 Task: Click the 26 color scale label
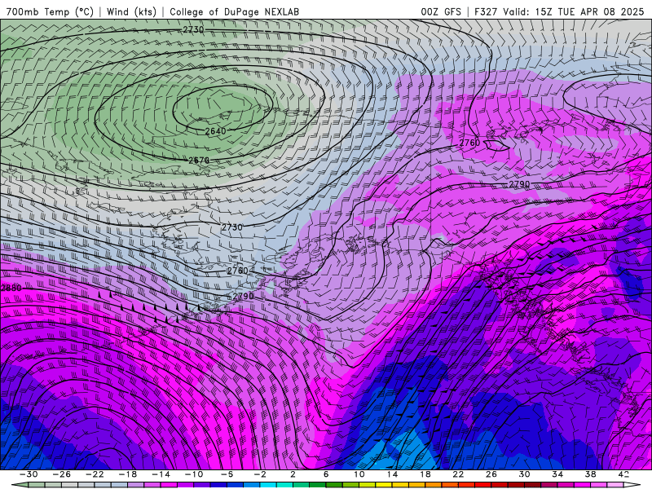(x=491, y=474)
